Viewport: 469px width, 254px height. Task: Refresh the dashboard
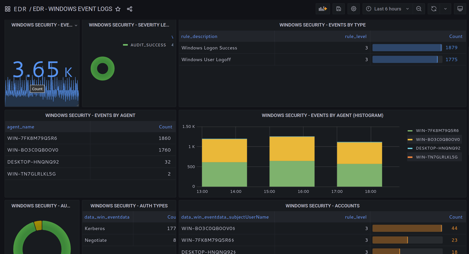coord(434,9)
